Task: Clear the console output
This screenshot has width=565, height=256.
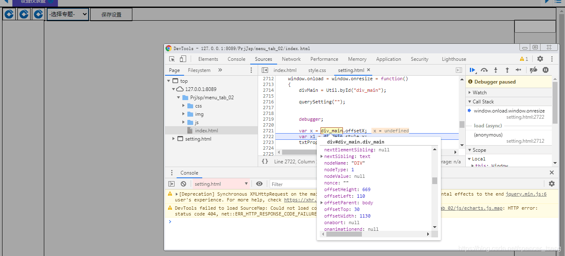Action: click(183, 183)
